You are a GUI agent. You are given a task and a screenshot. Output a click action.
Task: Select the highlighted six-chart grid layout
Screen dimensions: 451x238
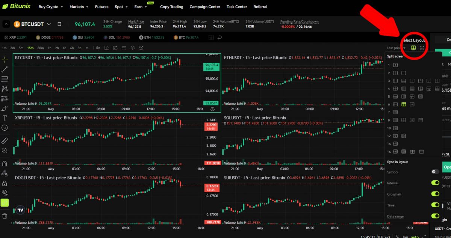click(x=404, y=104)
